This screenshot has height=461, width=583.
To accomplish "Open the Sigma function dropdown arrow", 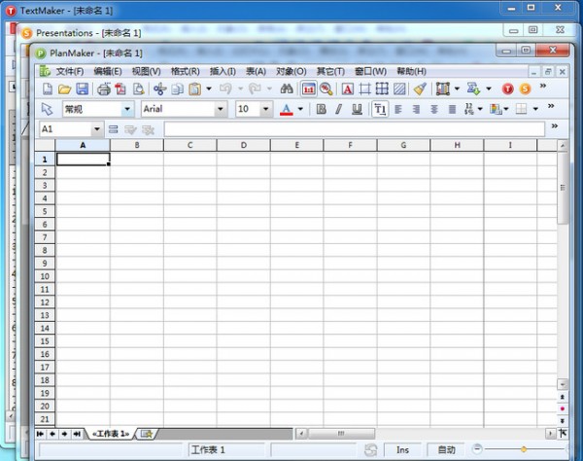I will 489,89.
